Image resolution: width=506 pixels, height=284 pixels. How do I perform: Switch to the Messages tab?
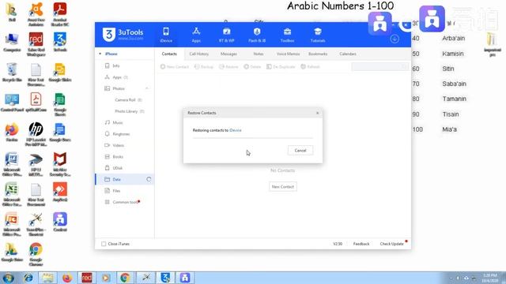click(228, 54)
